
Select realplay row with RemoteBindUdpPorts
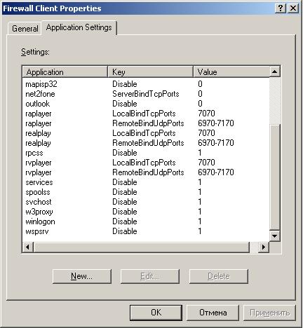tap(146, 143)
